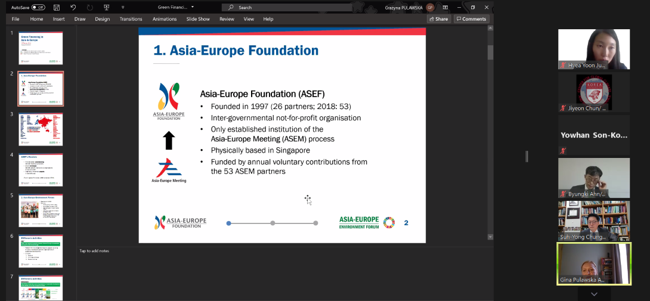Open the File menu
This screenshot has width=650, height=301.
tap(16, 19)
